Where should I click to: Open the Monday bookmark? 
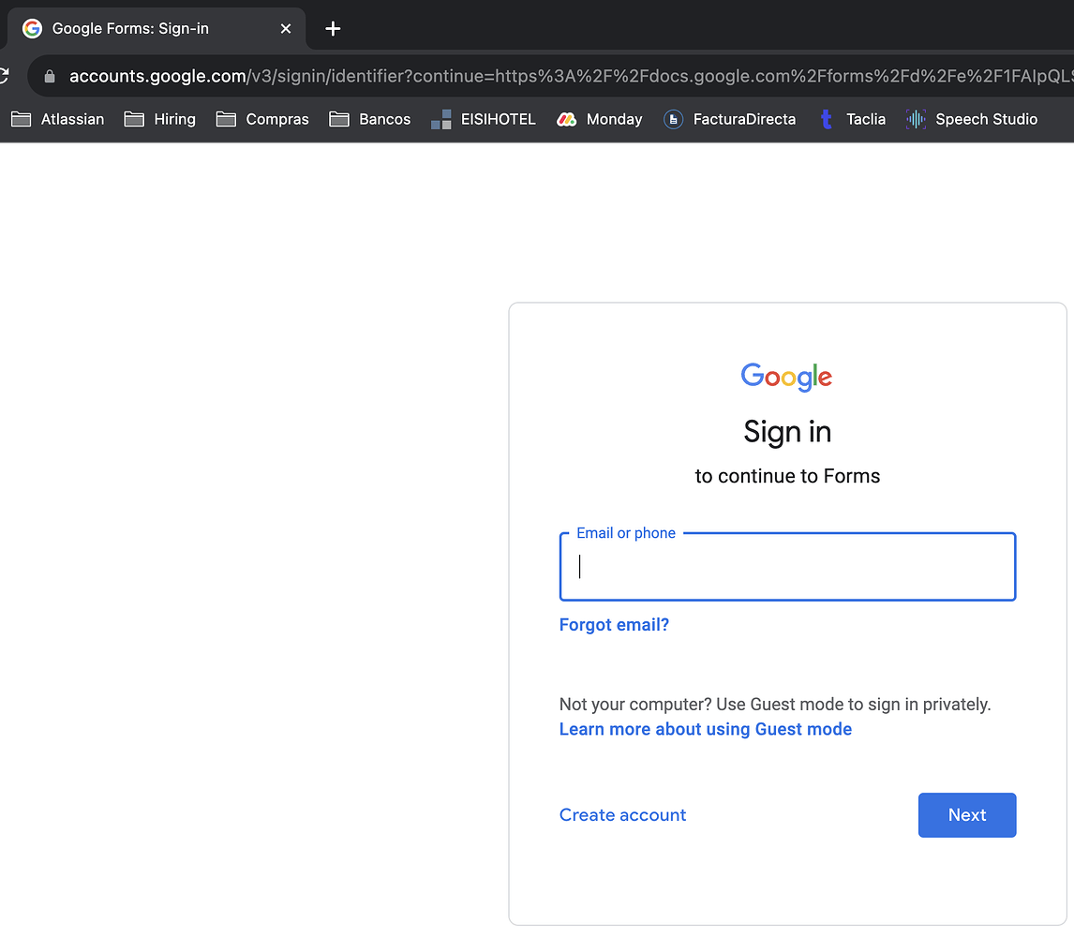click(600, 119)
